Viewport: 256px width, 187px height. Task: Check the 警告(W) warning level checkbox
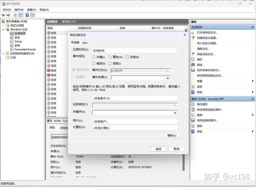point(110,57)
